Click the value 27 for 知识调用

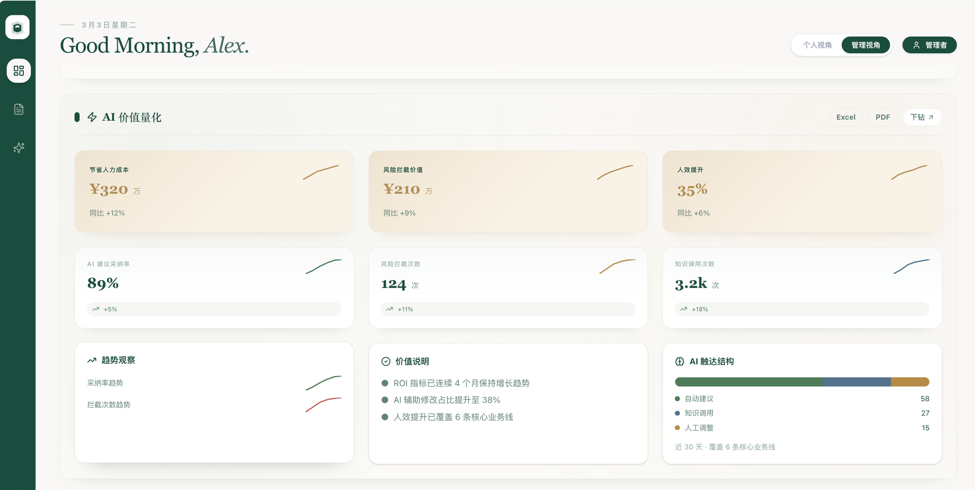pyautogui.click(x=925, y=413)
